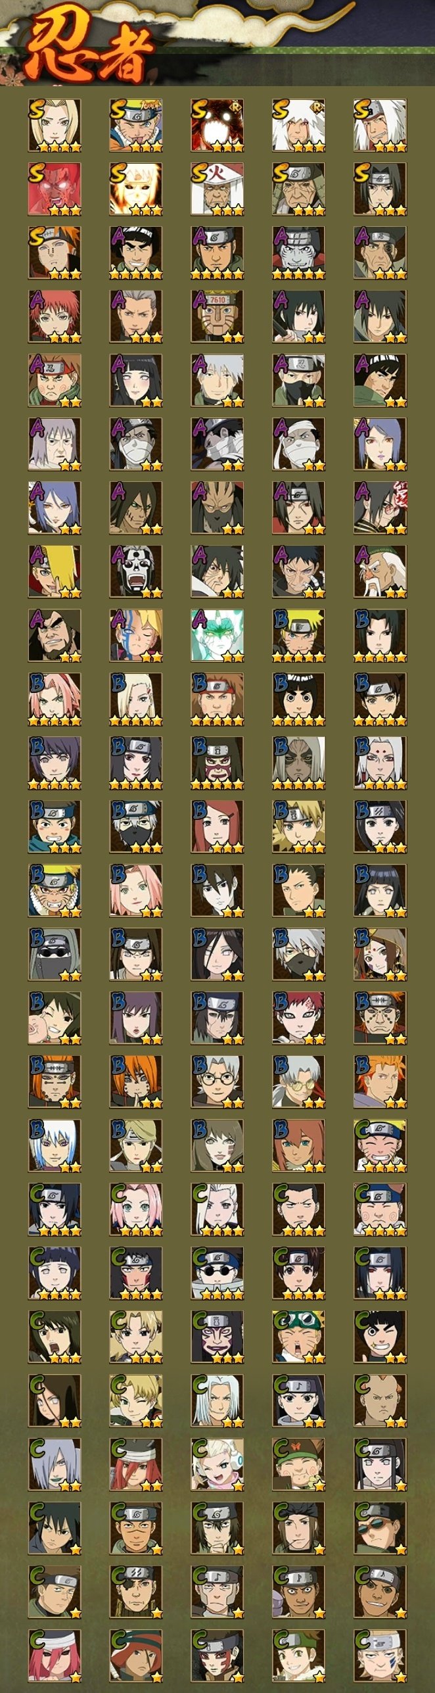Select Zabuza with bandaged mouth A-rank
Image resolution: width=435 pixels, height=1693 pixels.
click(136, 444)
